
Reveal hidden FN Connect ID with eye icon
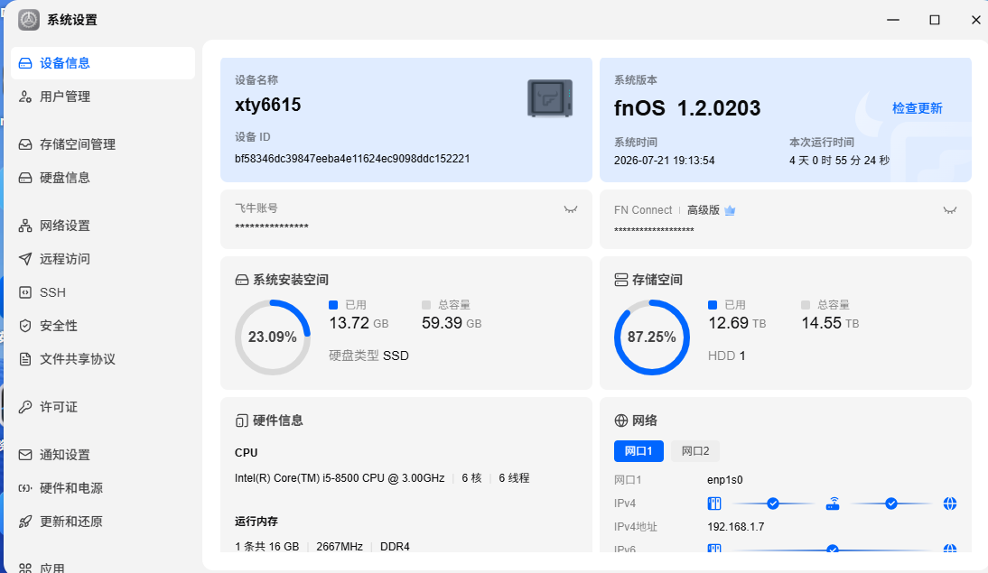pyautogui.click(x=949, y=209)
